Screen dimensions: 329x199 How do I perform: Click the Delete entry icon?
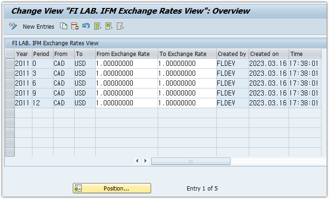(x=75, y=26)
